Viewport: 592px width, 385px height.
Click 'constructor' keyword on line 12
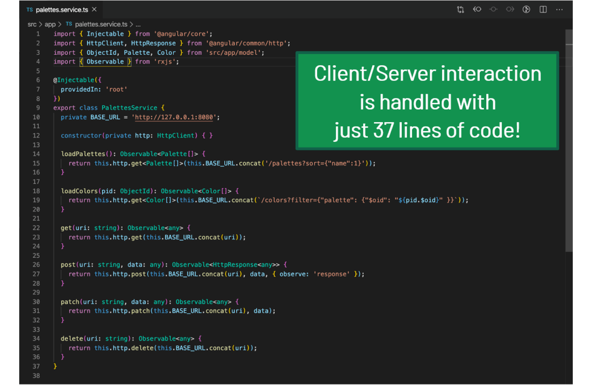(81, 136)
